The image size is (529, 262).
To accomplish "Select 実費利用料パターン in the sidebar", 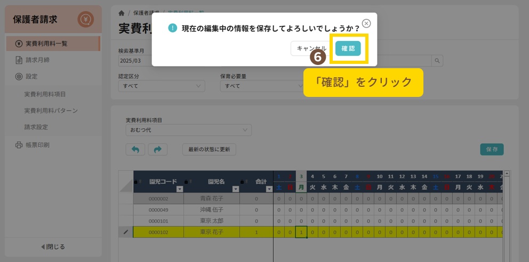I will 51,111.
